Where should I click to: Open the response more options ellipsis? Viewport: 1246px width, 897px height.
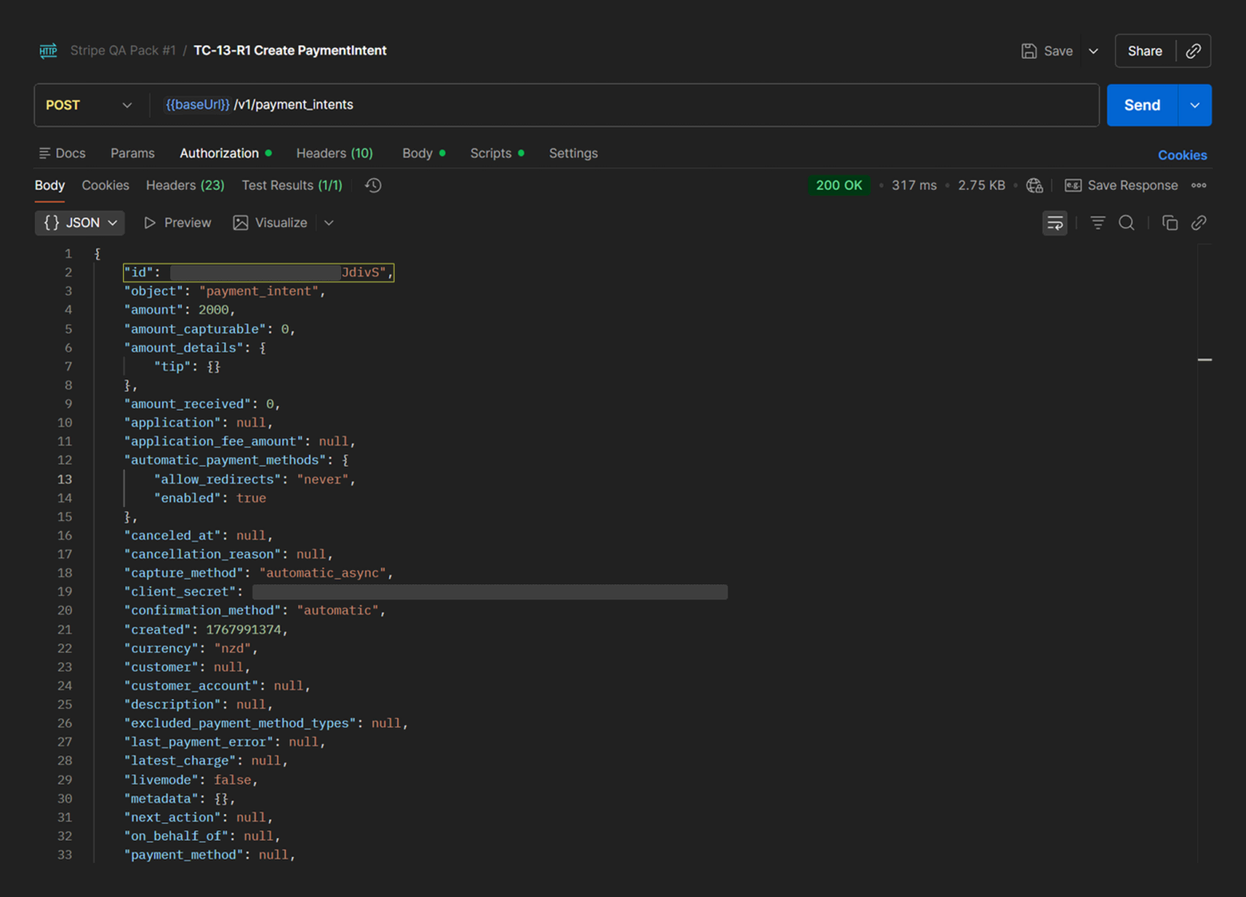[1199, 185]
